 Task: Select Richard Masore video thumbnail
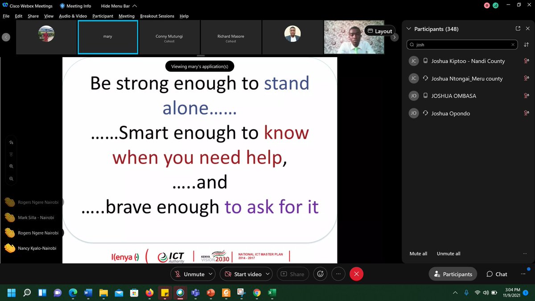[231, 37]
